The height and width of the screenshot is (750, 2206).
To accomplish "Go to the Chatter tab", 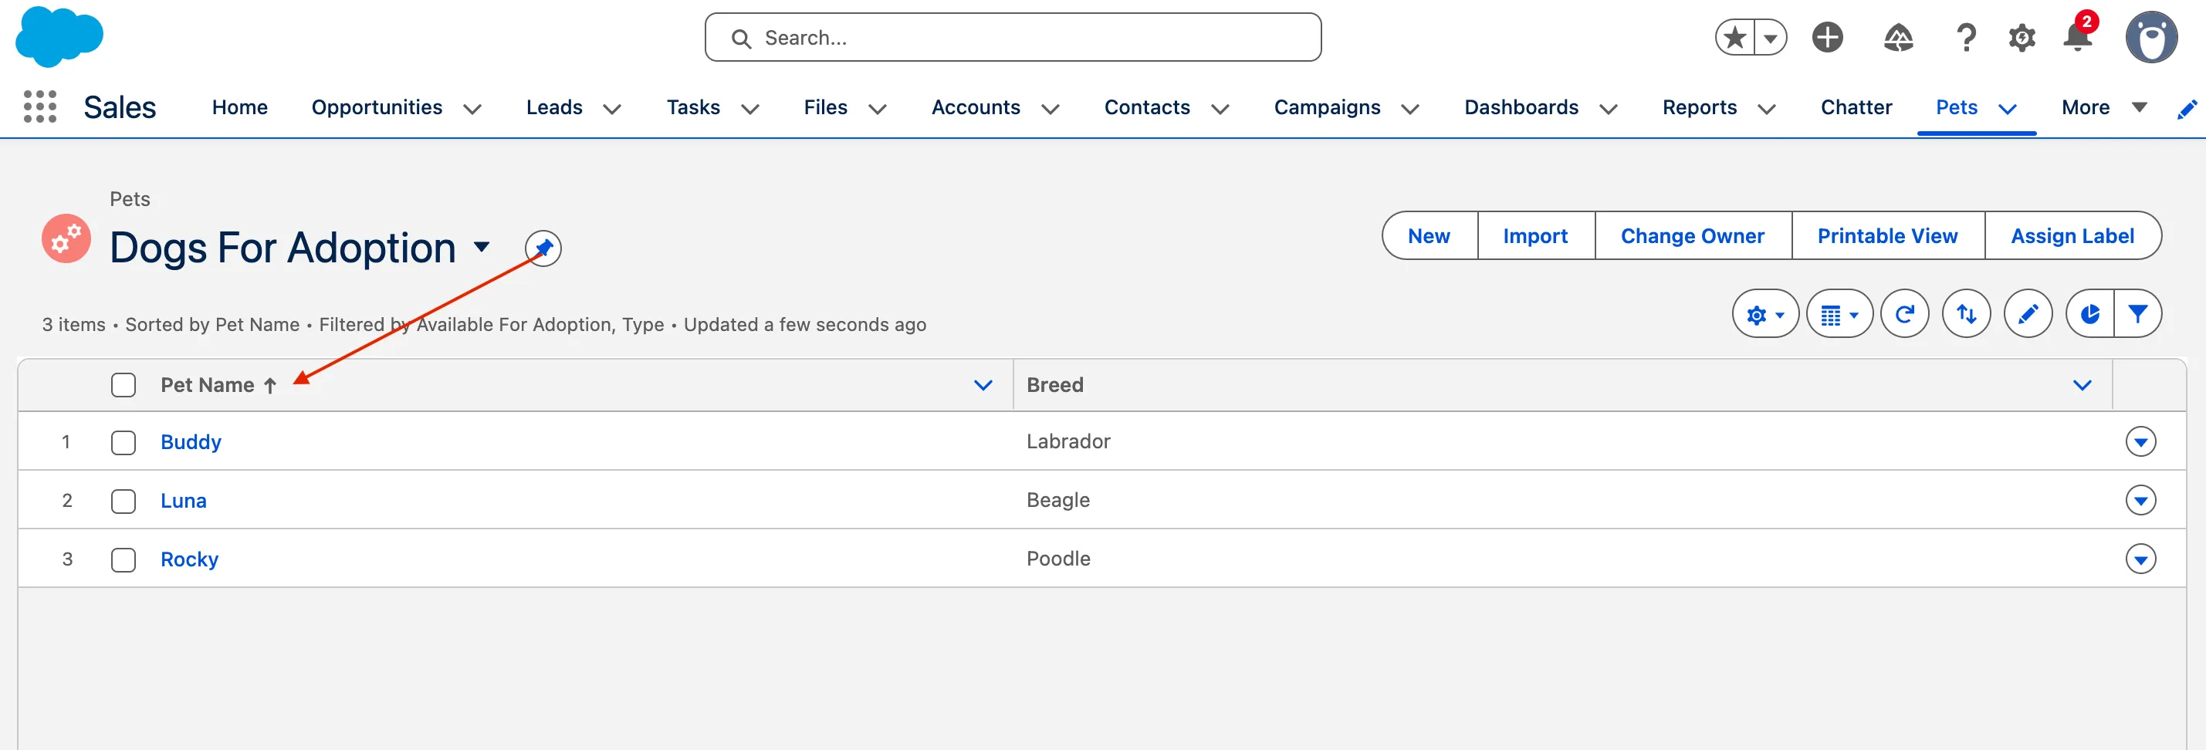I will pyautogui.click(x=1856, y=108).
